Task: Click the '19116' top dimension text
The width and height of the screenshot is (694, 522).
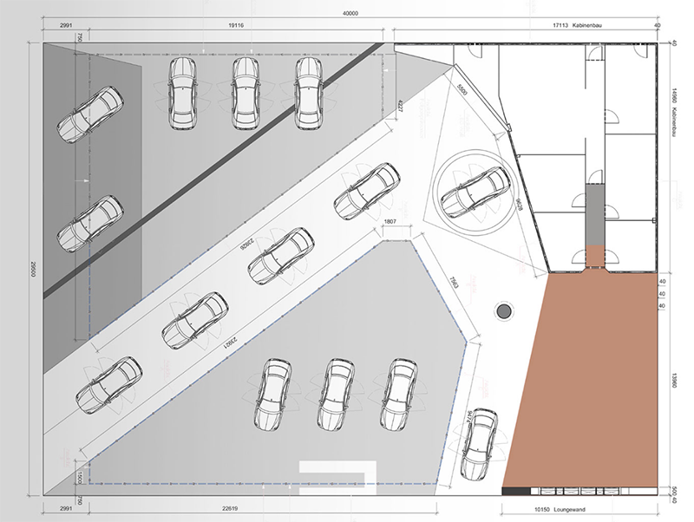Action: point(237,27)
